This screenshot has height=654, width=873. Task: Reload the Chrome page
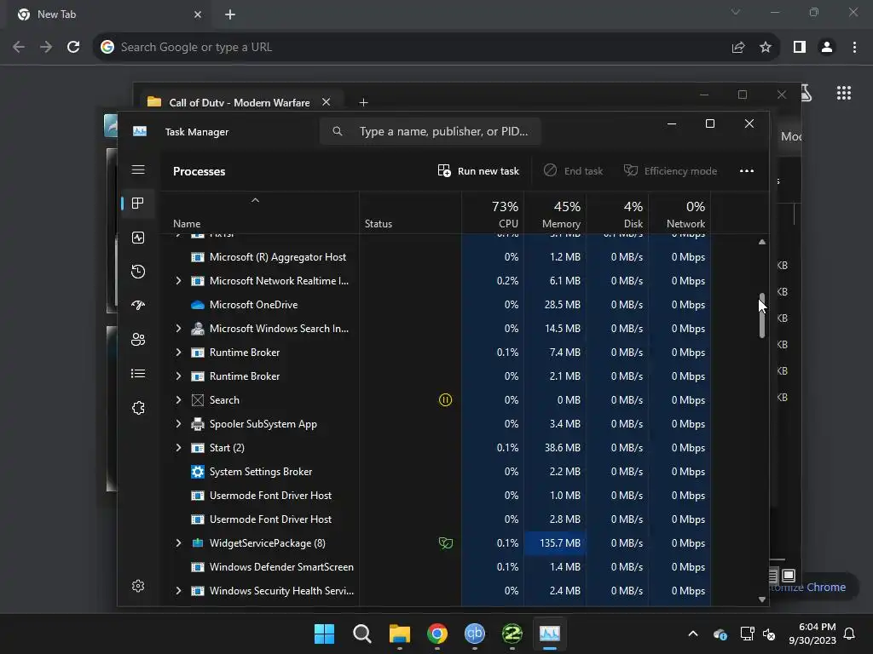(73, 48)
